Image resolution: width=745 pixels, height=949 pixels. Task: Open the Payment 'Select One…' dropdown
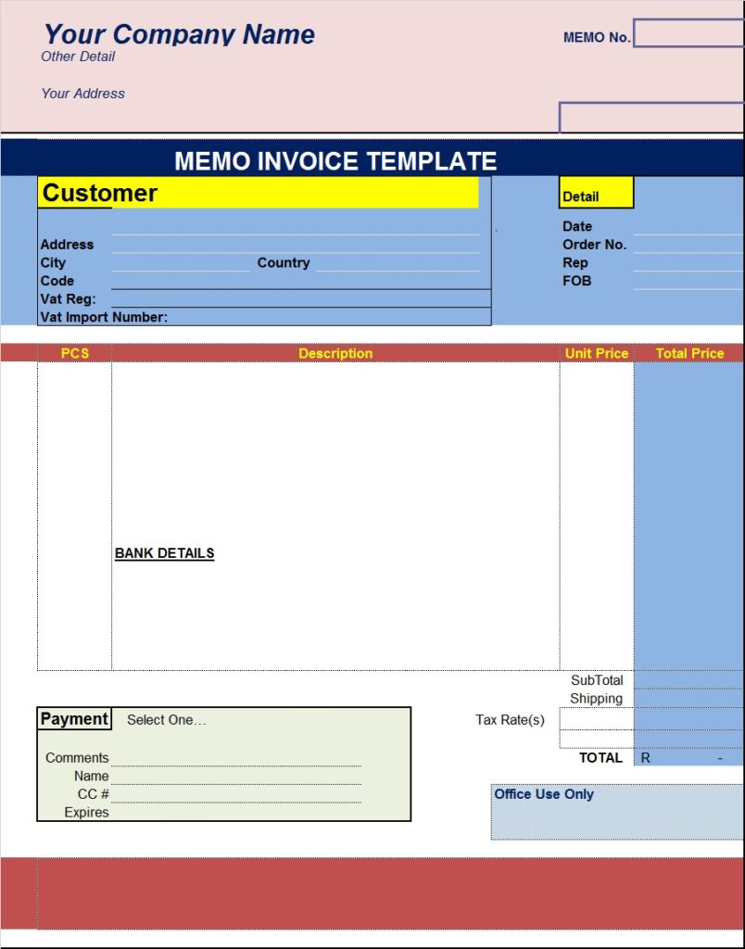[167, 720]
